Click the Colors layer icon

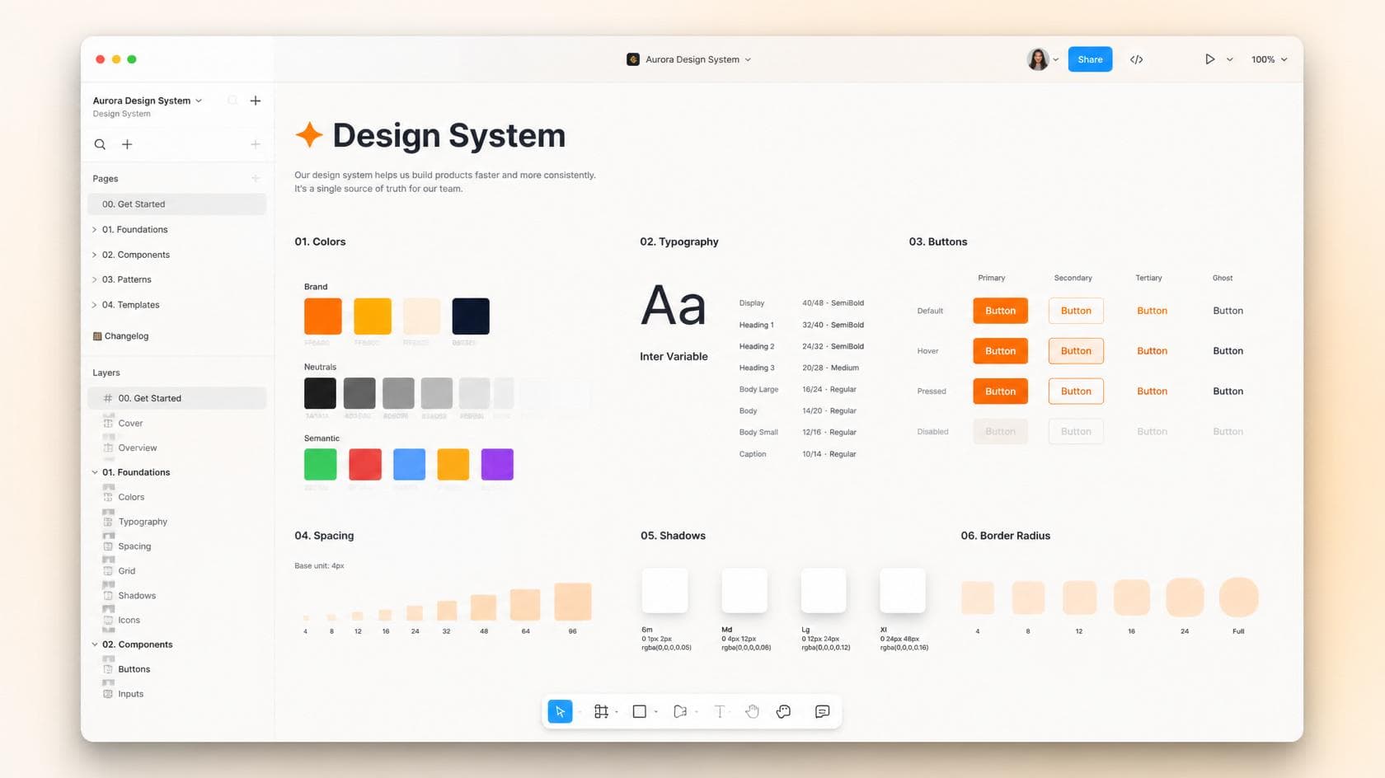tap(108, 497)
